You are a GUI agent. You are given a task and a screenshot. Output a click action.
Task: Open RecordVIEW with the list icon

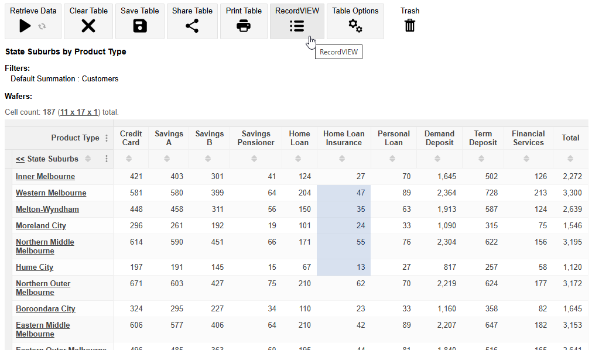297,25
